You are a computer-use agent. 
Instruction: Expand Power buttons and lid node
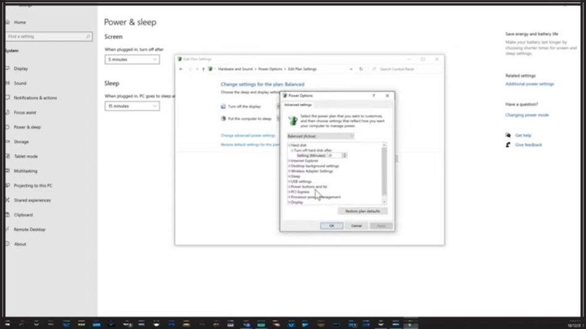[x=289, y=187]
